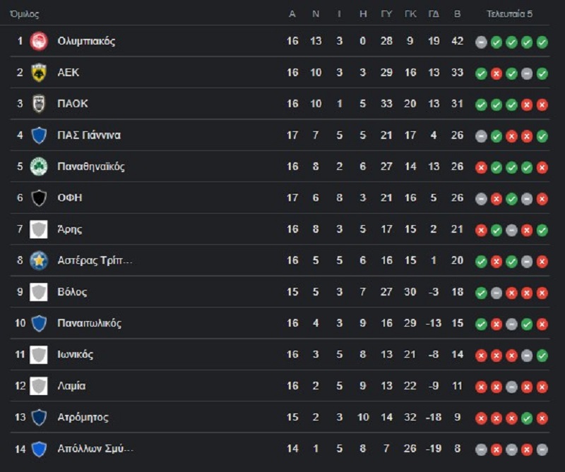Open the truncated Απόλλων Σμύρνης name

(95, 448)
